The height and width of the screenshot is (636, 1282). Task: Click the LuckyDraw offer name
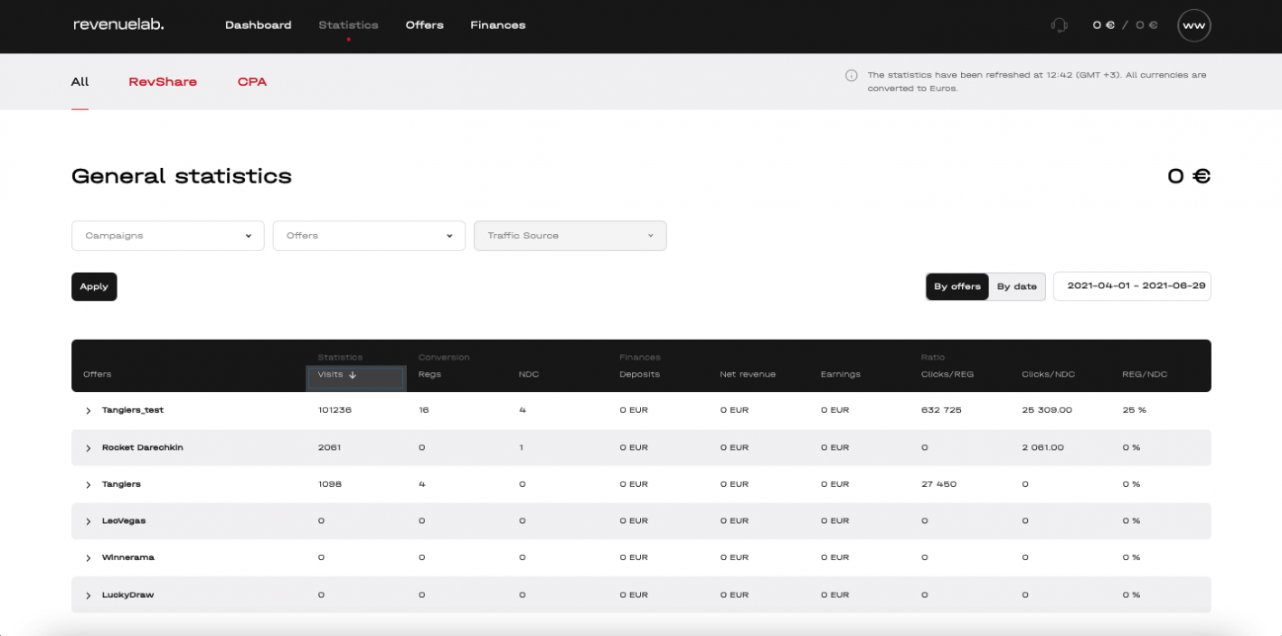[128, 595]
